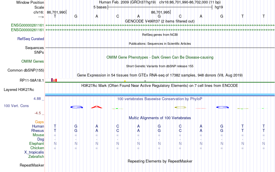Select the Zebrafish species label

click(36, 156)
